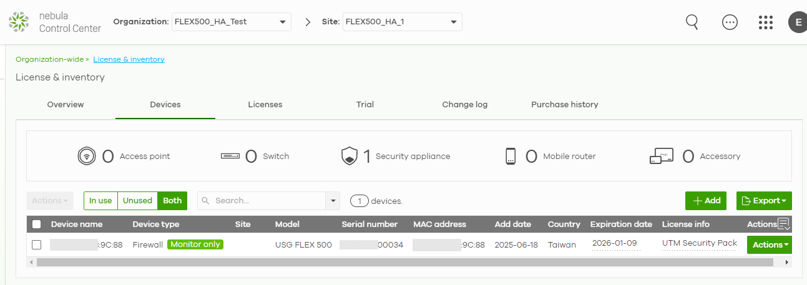The height and width of the screenshot is (285, 807).
Task: Switch to the Licenses tab
Action: pos(265,104)
